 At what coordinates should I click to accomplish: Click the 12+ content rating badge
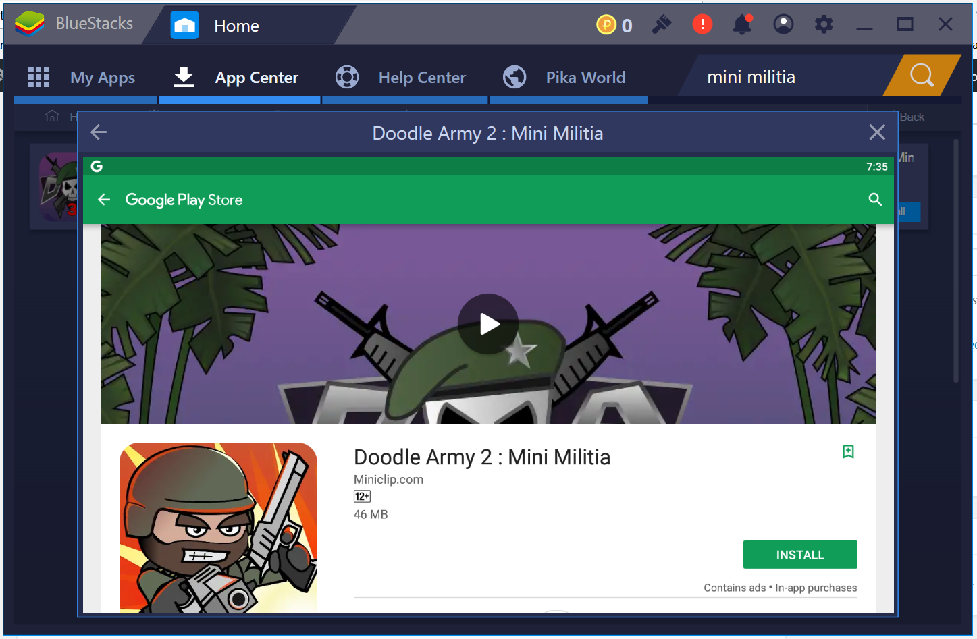(x=362, y=497)
